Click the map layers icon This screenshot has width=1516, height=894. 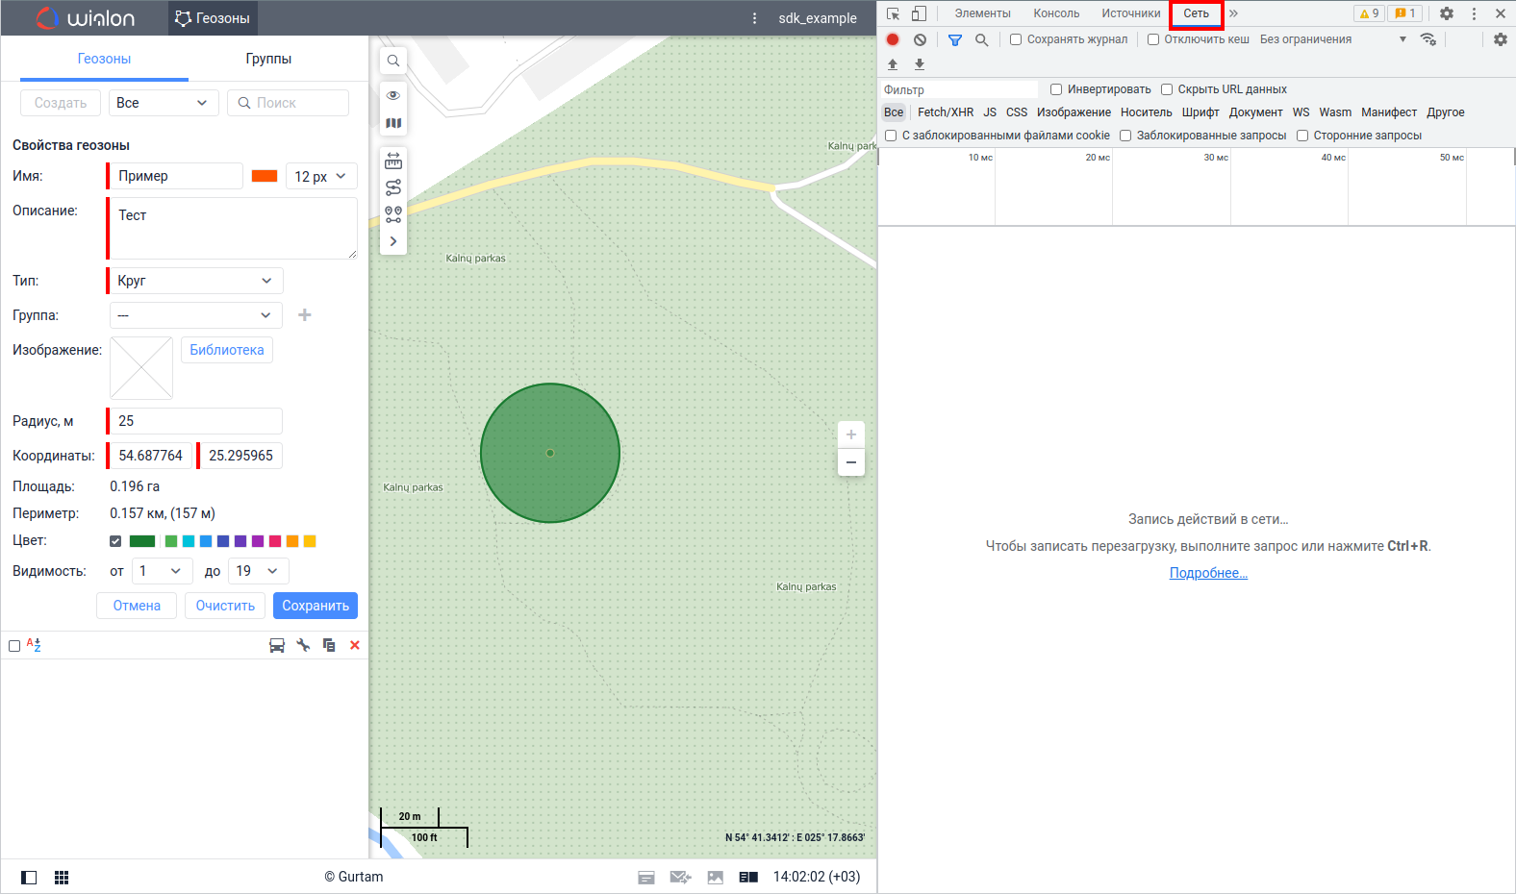pos(393,123)
